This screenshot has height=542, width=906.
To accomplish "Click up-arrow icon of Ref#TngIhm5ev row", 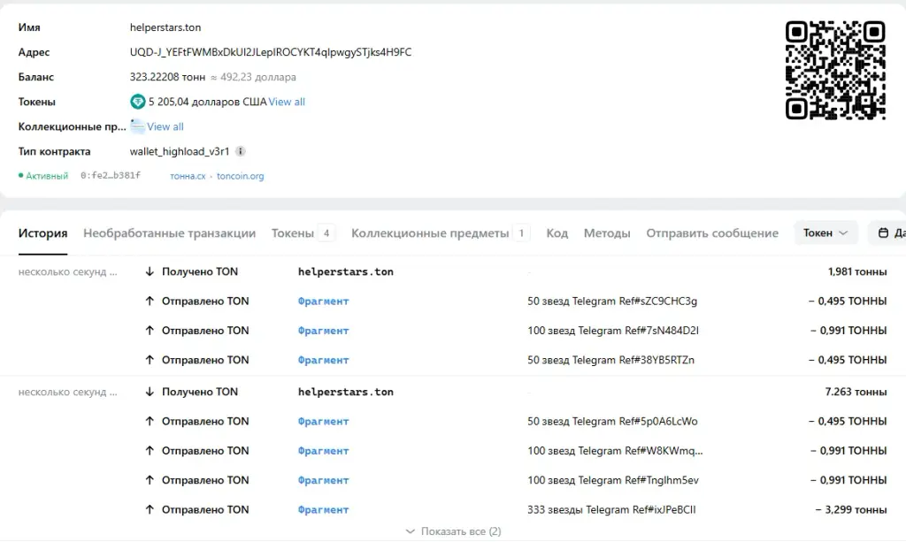I will pyautogui.click(x=150, y=479).
